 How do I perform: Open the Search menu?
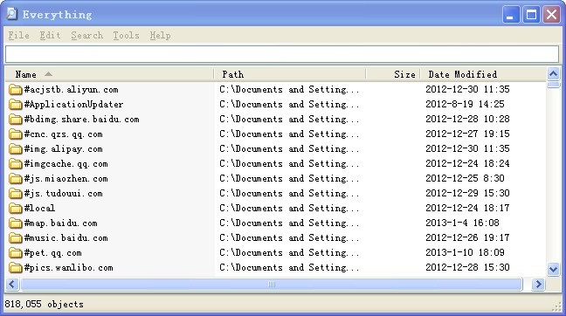coord(87,35)
